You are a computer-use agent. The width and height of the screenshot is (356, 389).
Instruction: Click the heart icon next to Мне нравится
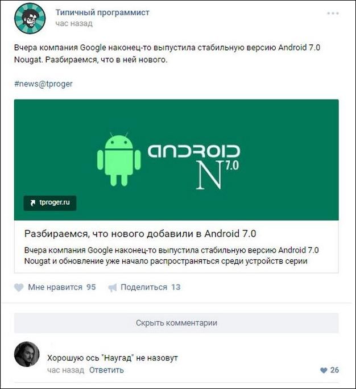coord(19,287)
